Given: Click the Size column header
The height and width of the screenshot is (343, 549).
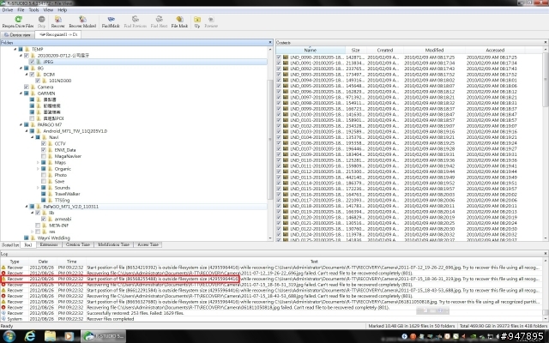Looking at the screenshot, I should point(356,51).
